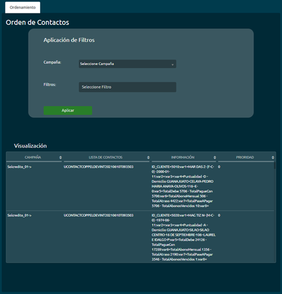
Task: Click the Orden de Contactos heading
Action: (37, 22)
